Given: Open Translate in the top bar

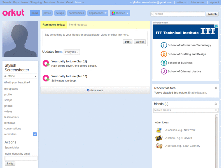Looking at the screenshot, I should pos(49,3).
